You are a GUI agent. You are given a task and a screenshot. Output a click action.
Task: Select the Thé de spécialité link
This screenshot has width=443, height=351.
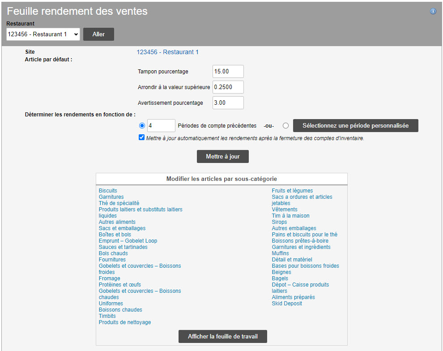(x=119, y=203)
